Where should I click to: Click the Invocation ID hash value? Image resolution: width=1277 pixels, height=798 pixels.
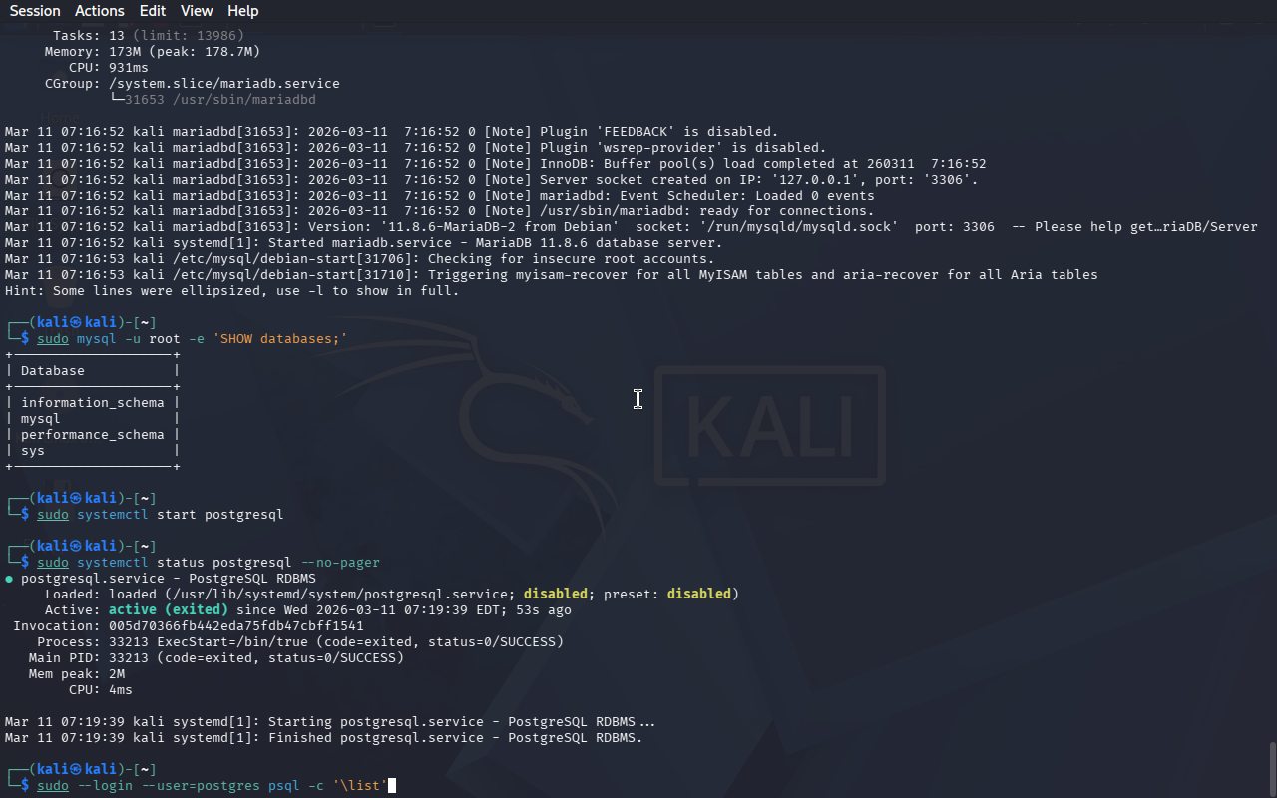tap(235, 626)
